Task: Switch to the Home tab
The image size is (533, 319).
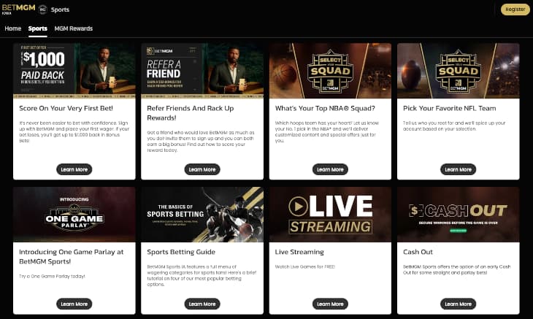Action: click(x=13, y=28)
